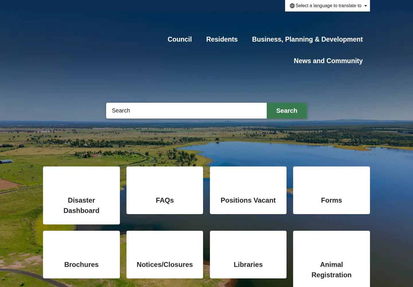The height and width of the screenshot is (287, 413).
Task: Click the globe icon in the language selector
Action: (292, 6)
